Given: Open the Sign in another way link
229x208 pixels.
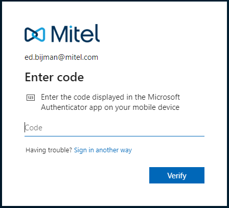Looking at the screenshot, I should click(103, 150).
